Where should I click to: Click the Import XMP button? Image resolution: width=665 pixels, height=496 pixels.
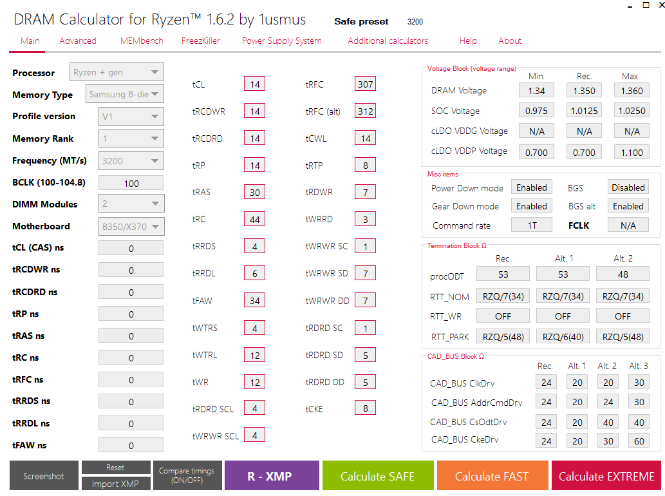(x=115, y=483)
